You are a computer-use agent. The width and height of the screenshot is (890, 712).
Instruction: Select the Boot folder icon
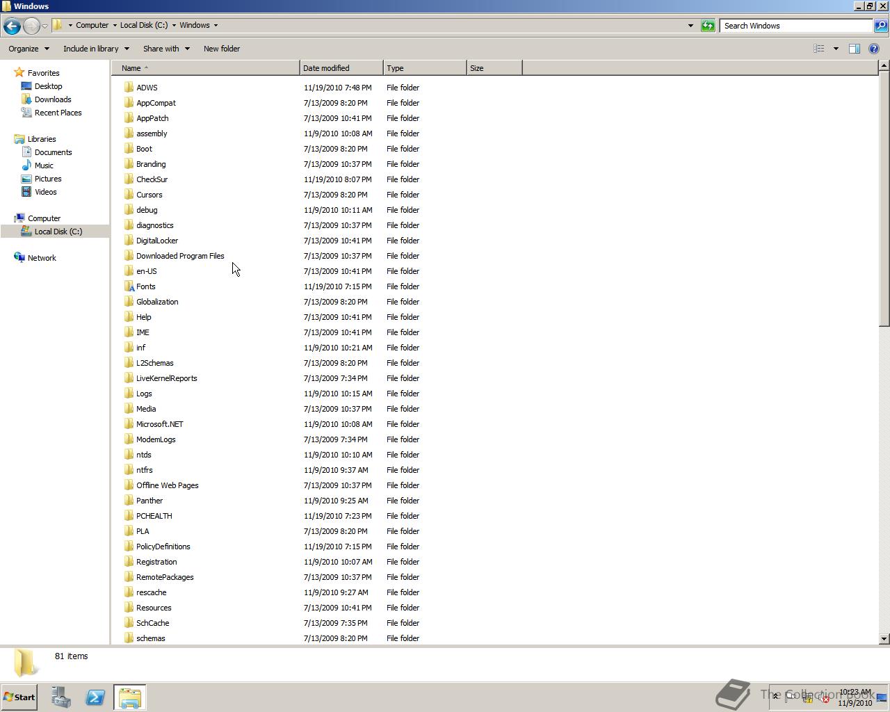pyautogui.click(x=129, y=149)
